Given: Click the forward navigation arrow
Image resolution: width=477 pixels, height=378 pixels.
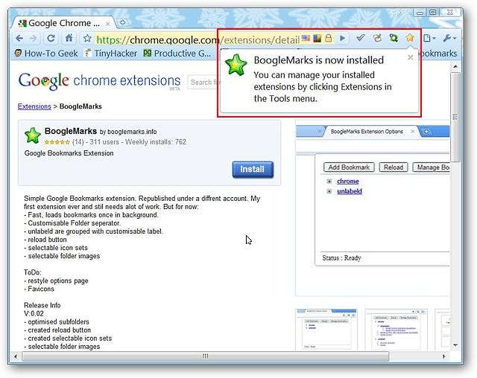Looking at the screenshot, I should (x=34, y=38).
